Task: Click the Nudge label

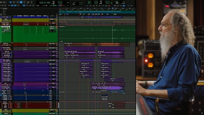Action: [74, 4]
